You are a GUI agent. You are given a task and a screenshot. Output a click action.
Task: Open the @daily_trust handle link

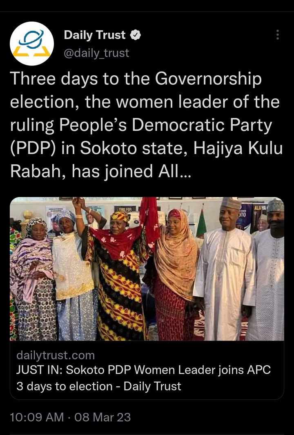click(x=96, y=53)
